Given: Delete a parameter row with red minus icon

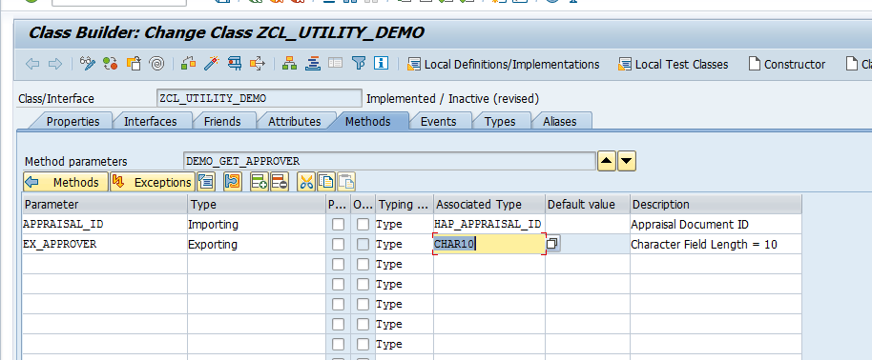Looking at the screenshot, I should point(280,182).
